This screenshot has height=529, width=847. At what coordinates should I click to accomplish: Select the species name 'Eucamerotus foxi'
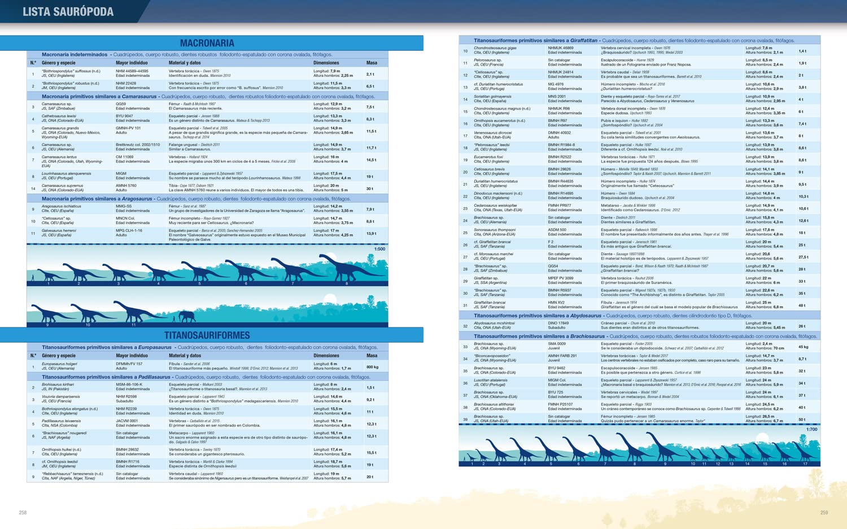click(488, 157)
